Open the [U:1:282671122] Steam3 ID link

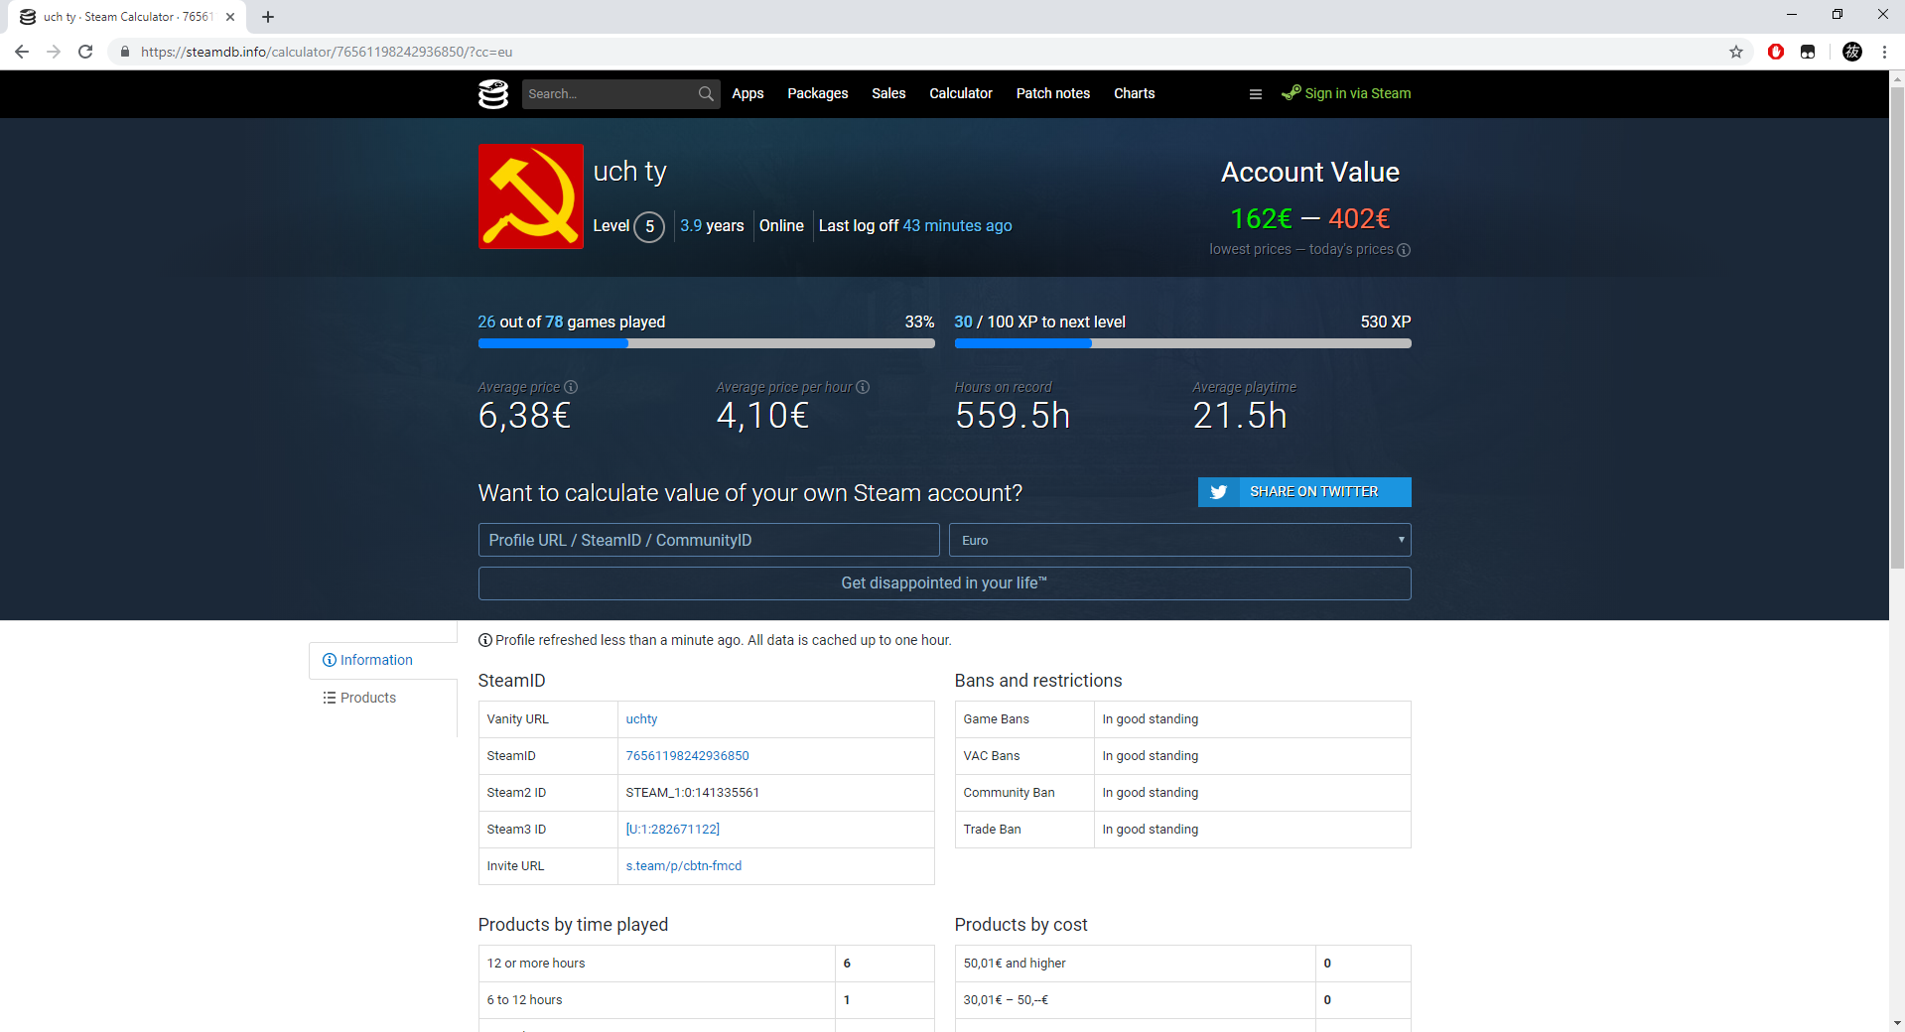(x=672, y=830)
